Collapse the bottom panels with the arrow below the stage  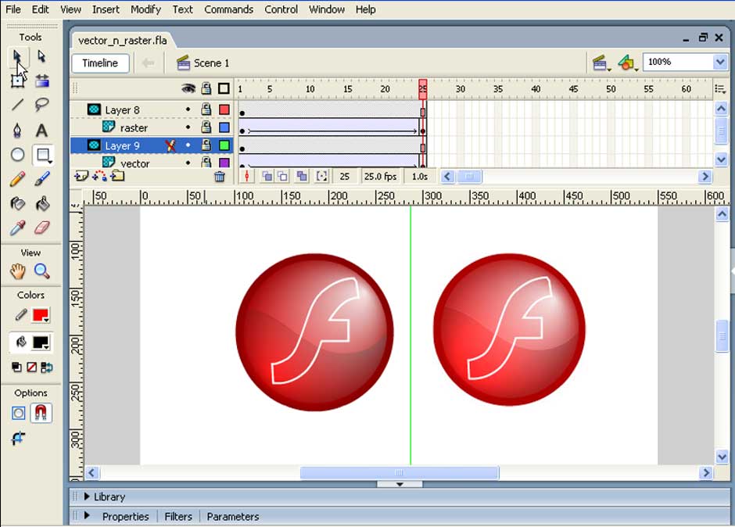pos(400,484)
